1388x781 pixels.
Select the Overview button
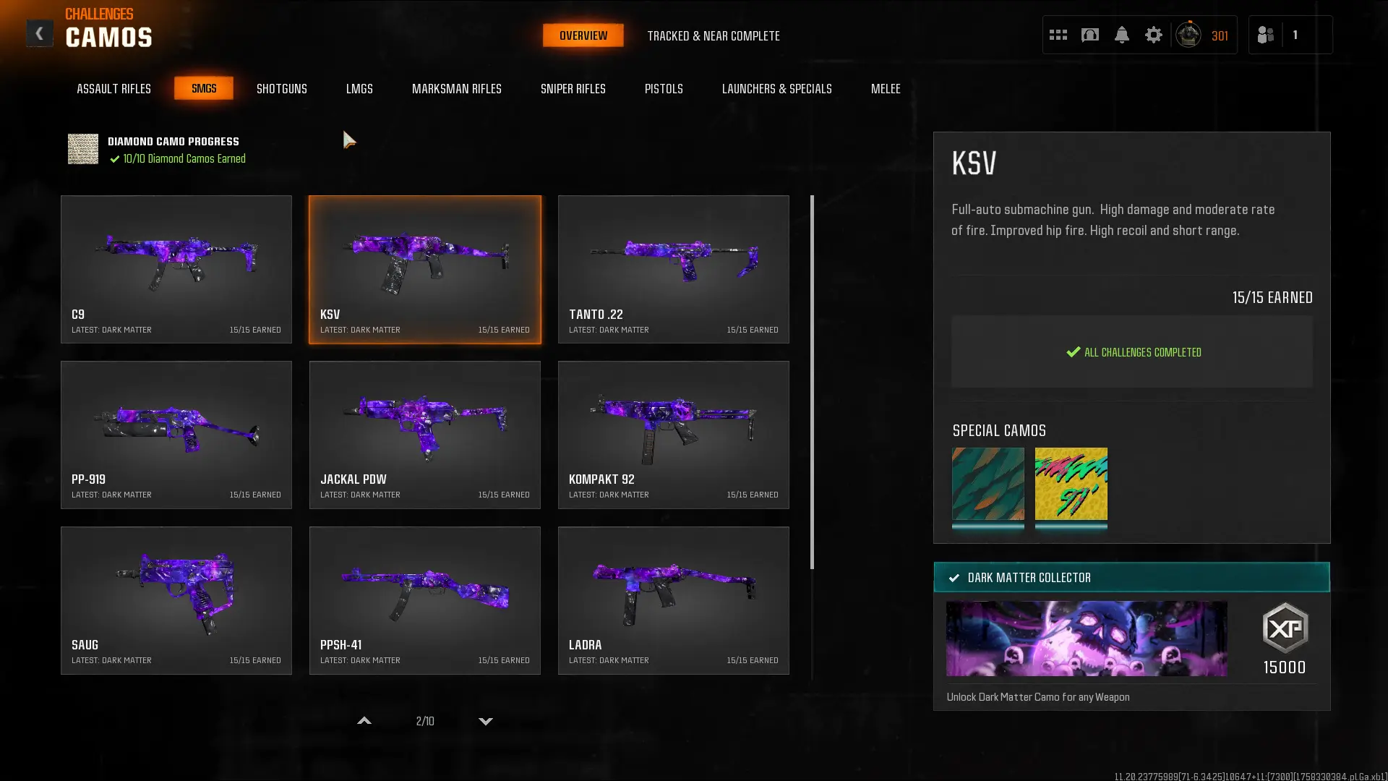(583, 35)
